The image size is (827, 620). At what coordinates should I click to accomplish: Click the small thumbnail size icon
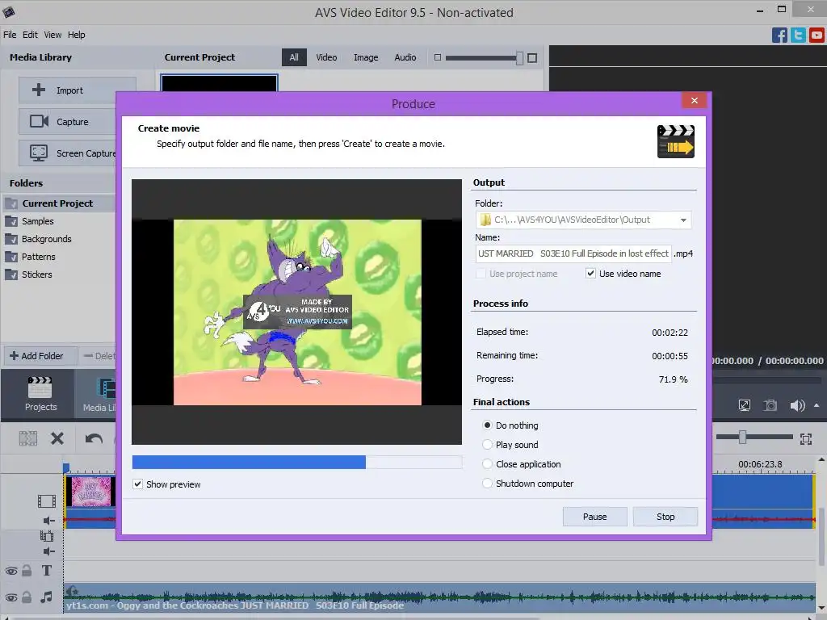coord(437,57)
